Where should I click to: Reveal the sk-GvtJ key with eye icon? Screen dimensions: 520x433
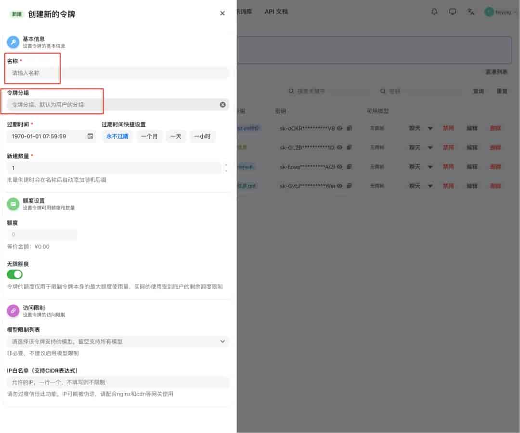pyautogui.click(x=339, y=186)
